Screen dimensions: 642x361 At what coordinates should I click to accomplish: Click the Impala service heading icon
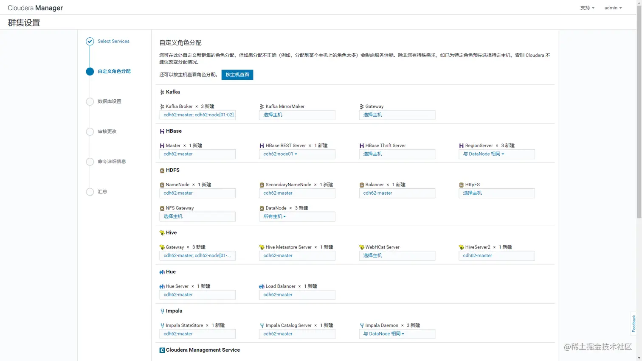[162, 311]
